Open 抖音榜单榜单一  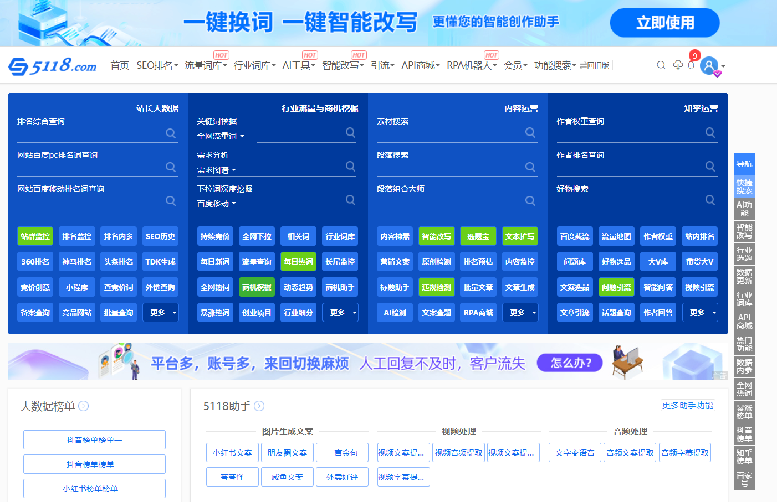(x=94, y=439)
